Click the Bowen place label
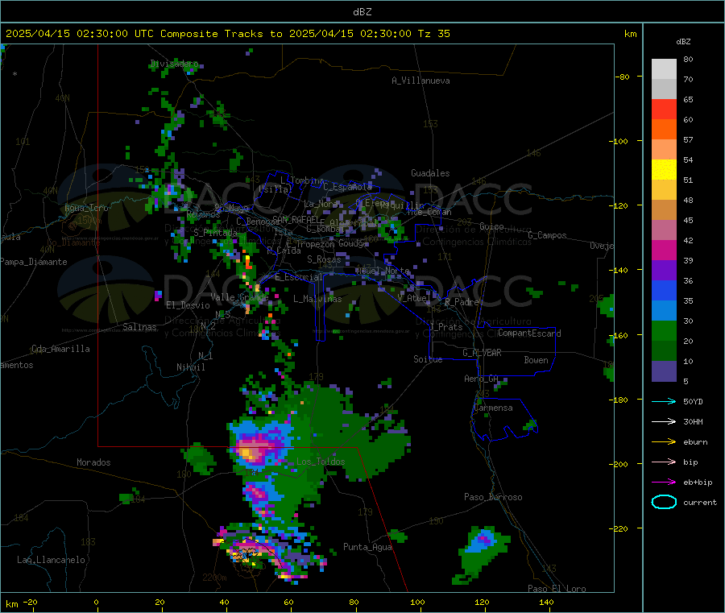The height and width of the screenshot is (613, 725). pyautogui.click(x=536, y=360)
